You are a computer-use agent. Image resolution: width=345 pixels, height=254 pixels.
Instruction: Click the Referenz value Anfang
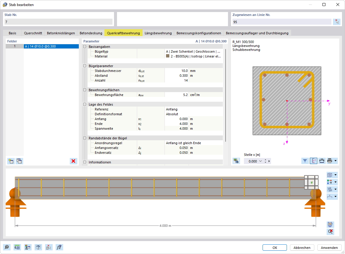[x=194, y=109]
